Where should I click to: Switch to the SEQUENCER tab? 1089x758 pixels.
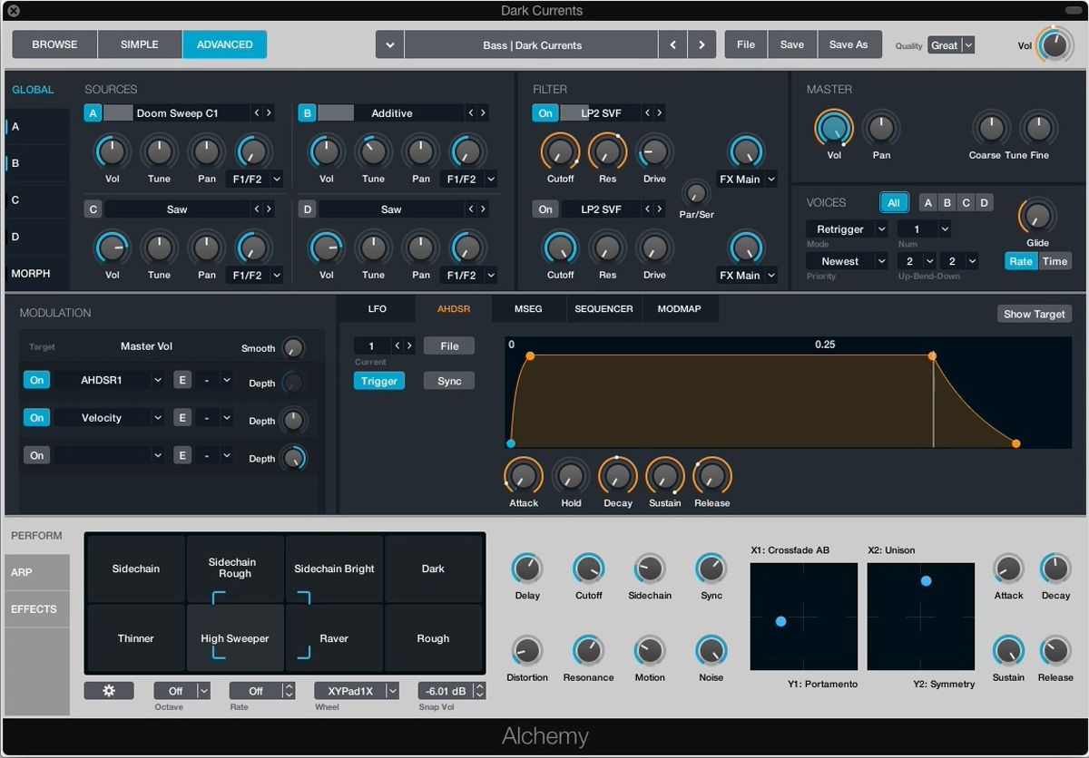click(x=603, y=308)
